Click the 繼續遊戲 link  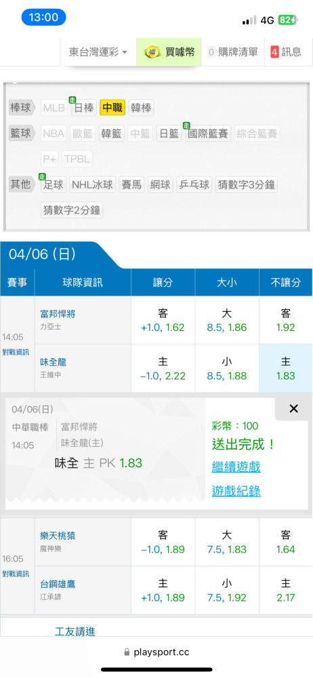pyautogui.click(x=236, y=467)
